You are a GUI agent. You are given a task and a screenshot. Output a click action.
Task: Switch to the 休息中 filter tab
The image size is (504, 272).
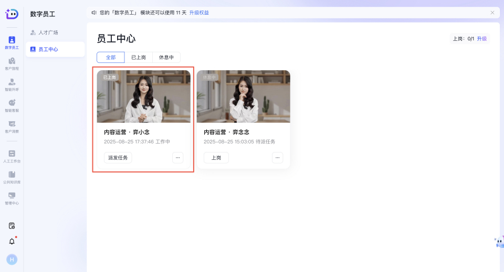tap(166, 57)
